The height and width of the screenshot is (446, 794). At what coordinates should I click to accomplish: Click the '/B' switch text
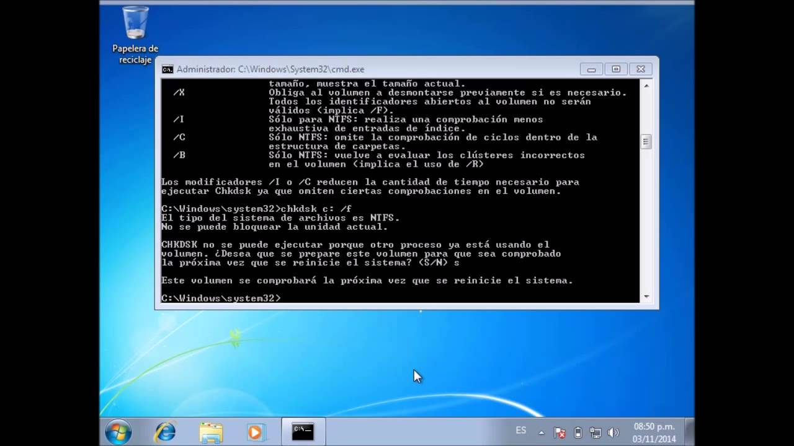(179, 155)
